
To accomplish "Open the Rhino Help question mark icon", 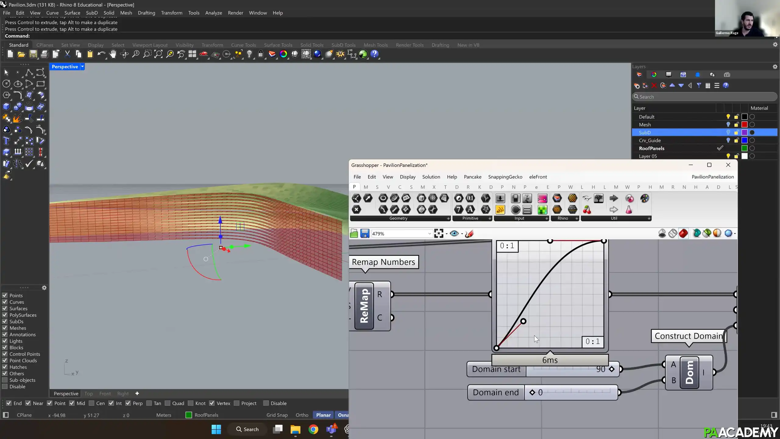I will pyautogui.click(x=375, y=54).
